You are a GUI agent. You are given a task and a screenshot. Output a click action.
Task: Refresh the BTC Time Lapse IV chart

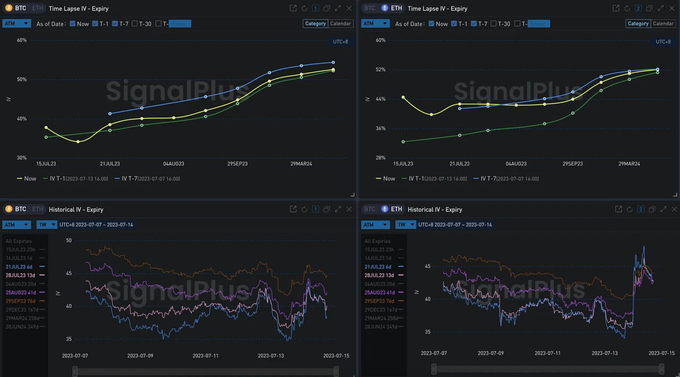pos(304,8)
